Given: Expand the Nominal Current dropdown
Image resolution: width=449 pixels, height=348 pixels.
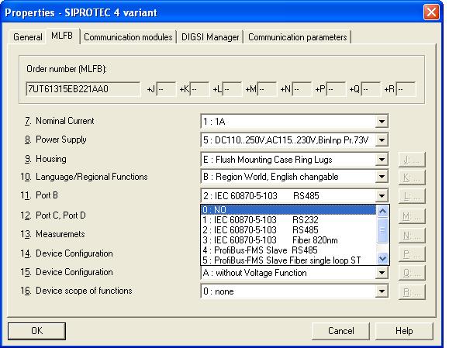Looking at the screenshot, I should [x=382, y=122].
